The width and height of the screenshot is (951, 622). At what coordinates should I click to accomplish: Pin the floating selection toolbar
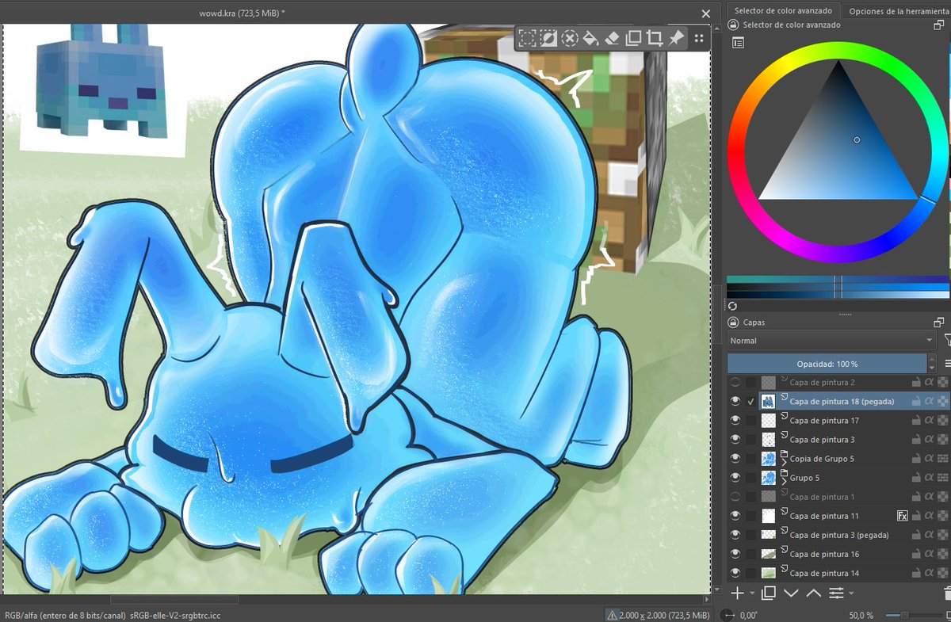(676, 38)
